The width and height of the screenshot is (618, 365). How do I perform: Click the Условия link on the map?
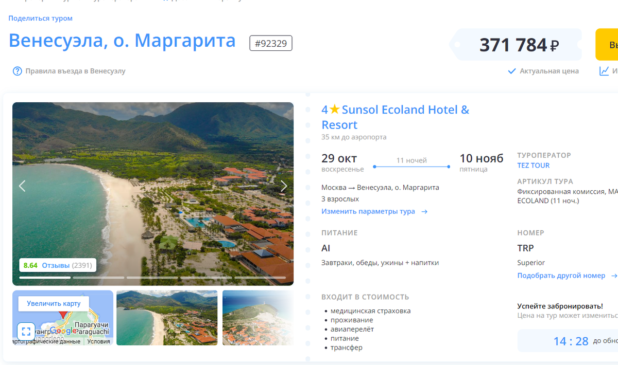click(x=98, y=341)
